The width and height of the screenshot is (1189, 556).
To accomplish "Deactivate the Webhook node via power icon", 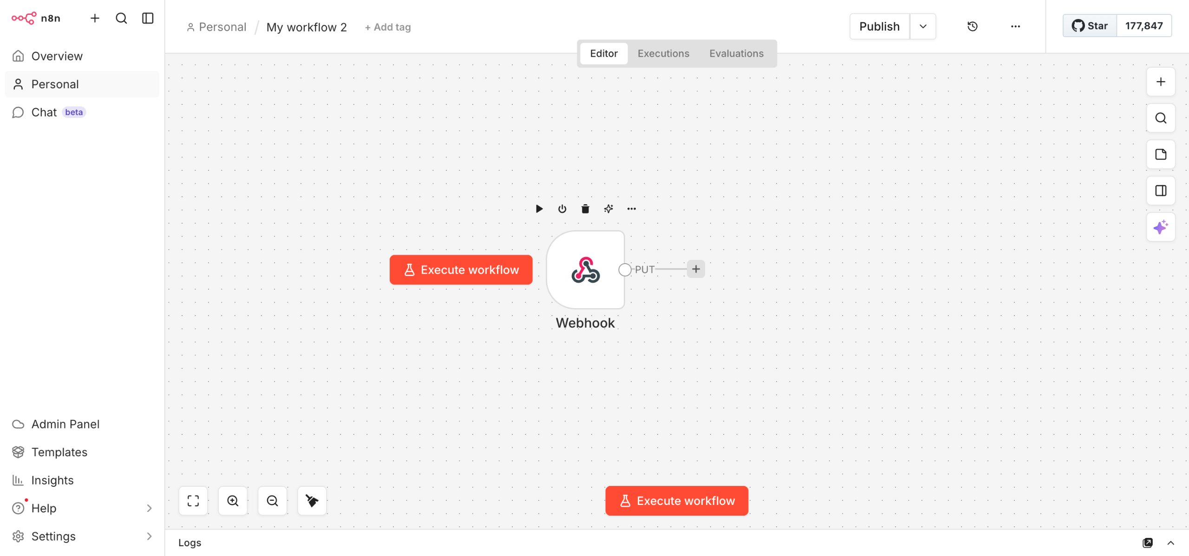I will click(x=562, y=209).
